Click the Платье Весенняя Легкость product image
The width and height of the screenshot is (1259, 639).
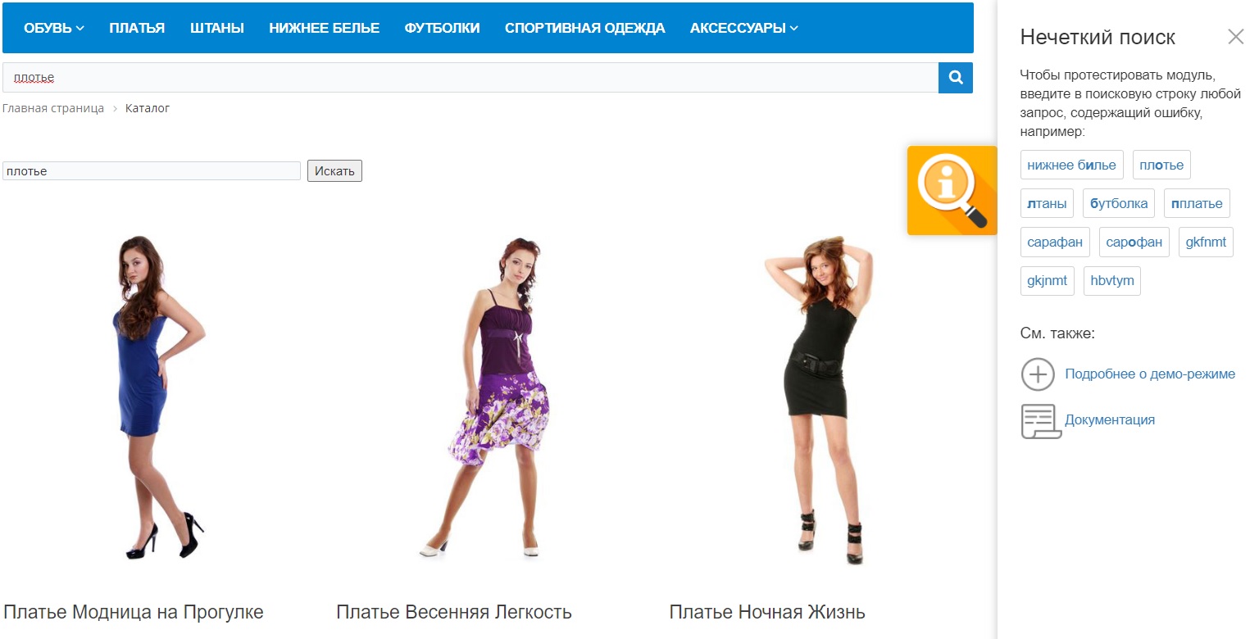pos(492,399)
